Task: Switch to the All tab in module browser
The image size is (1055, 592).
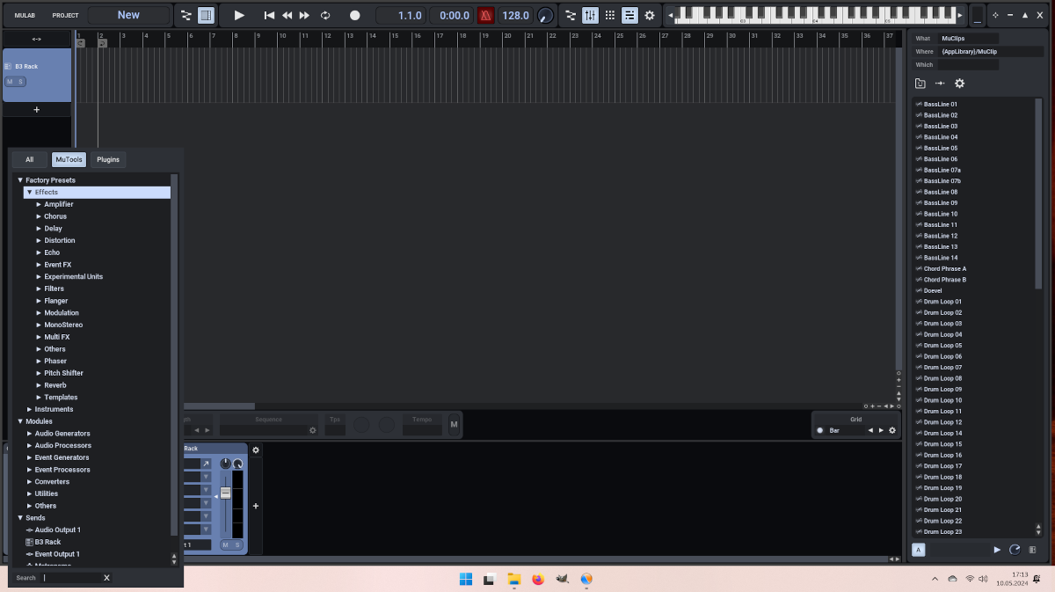Action: coord(30,159)
